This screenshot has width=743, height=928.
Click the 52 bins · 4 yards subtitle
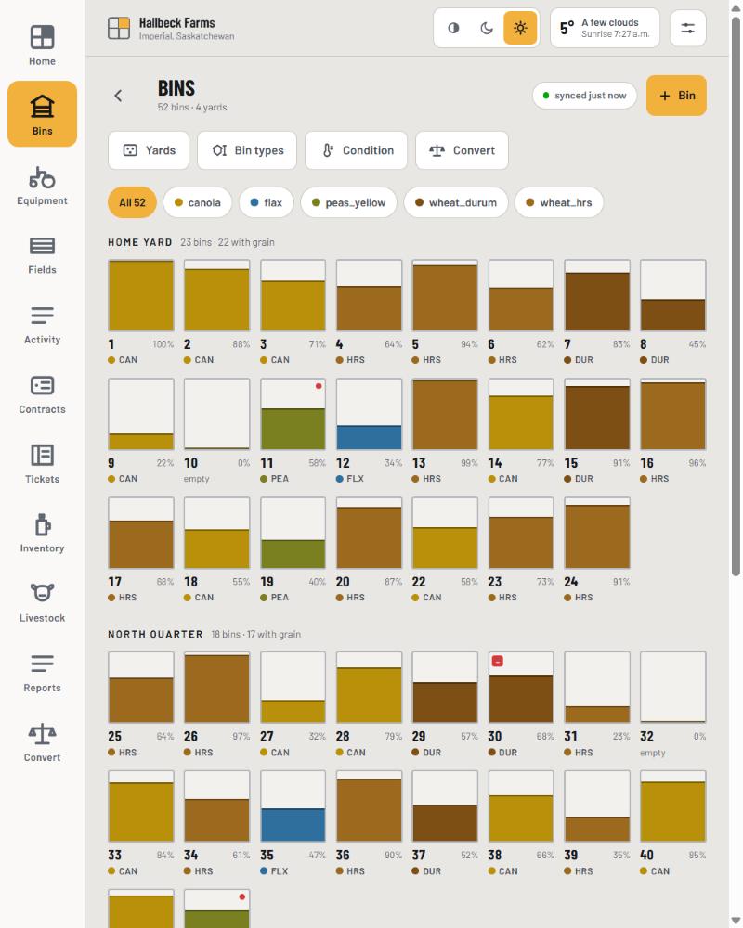pos(192,107)
